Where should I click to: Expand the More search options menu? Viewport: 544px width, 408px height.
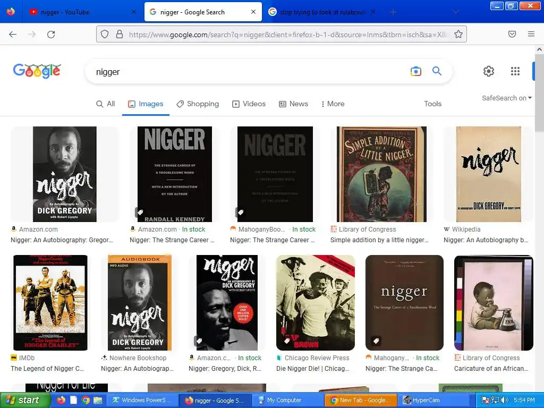pyautogui.click(x=333, y=104)
